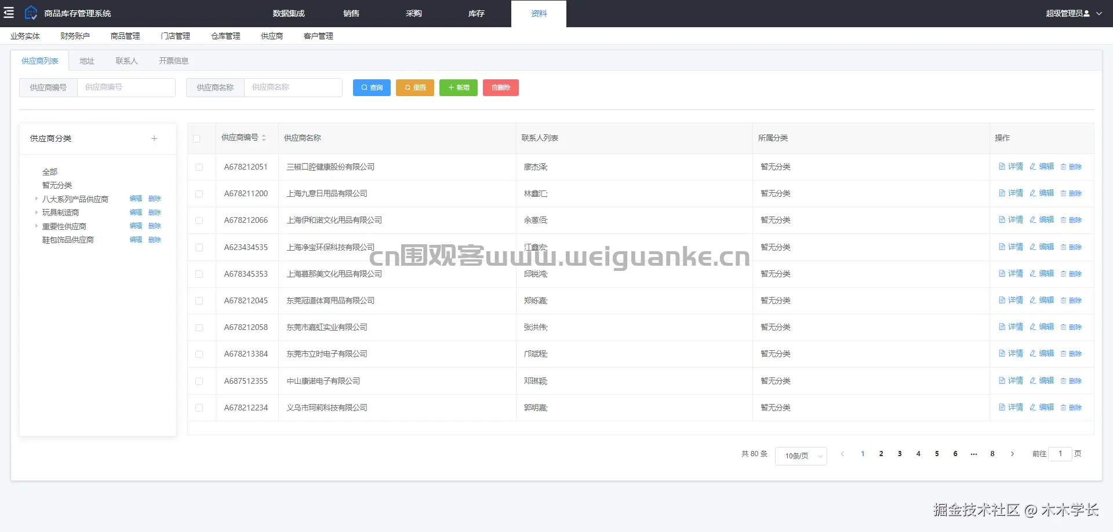Viewport: 1113px width, 532px height.
Task: Open 详情 for 上海九意日用品有限公司
Action: point(1011,193)
